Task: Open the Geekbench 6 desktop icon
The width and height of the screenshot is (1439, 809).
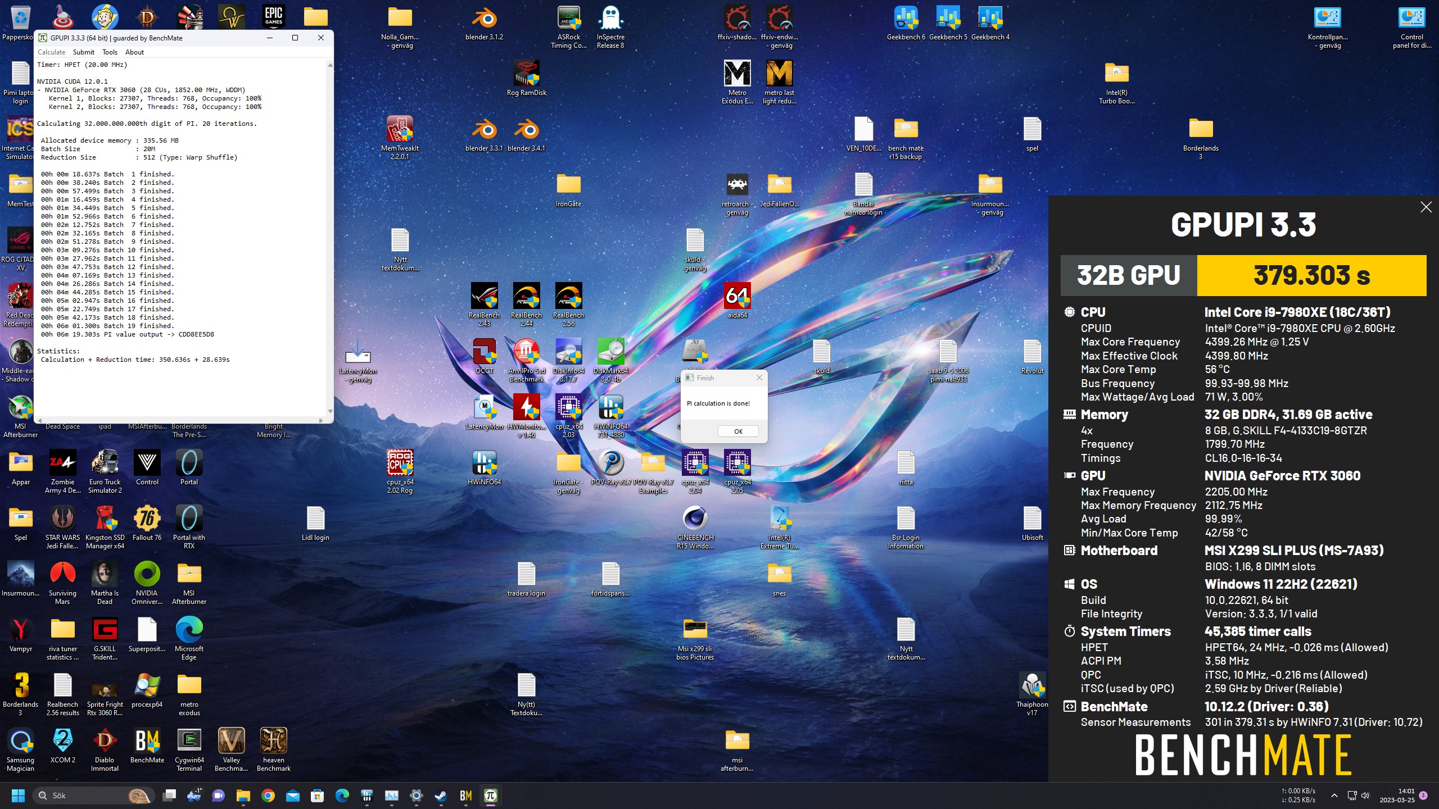Action: click(x=906, y=24)
